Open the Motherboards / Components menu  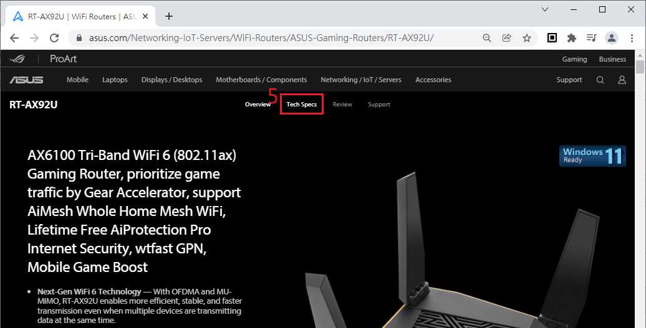pos(261,80)
